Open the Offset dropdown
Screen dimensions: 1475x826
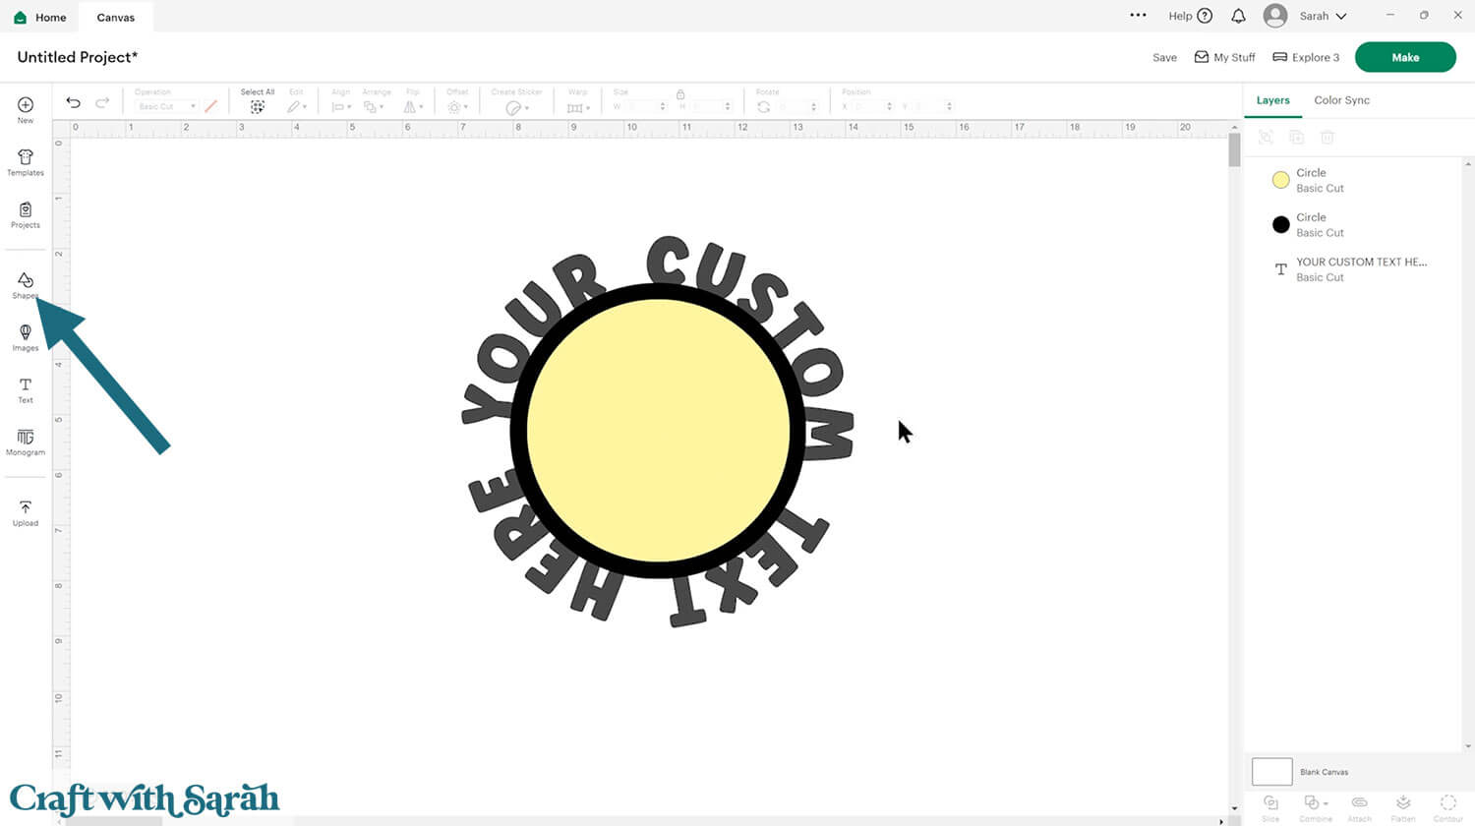click(x=457, y=106)
